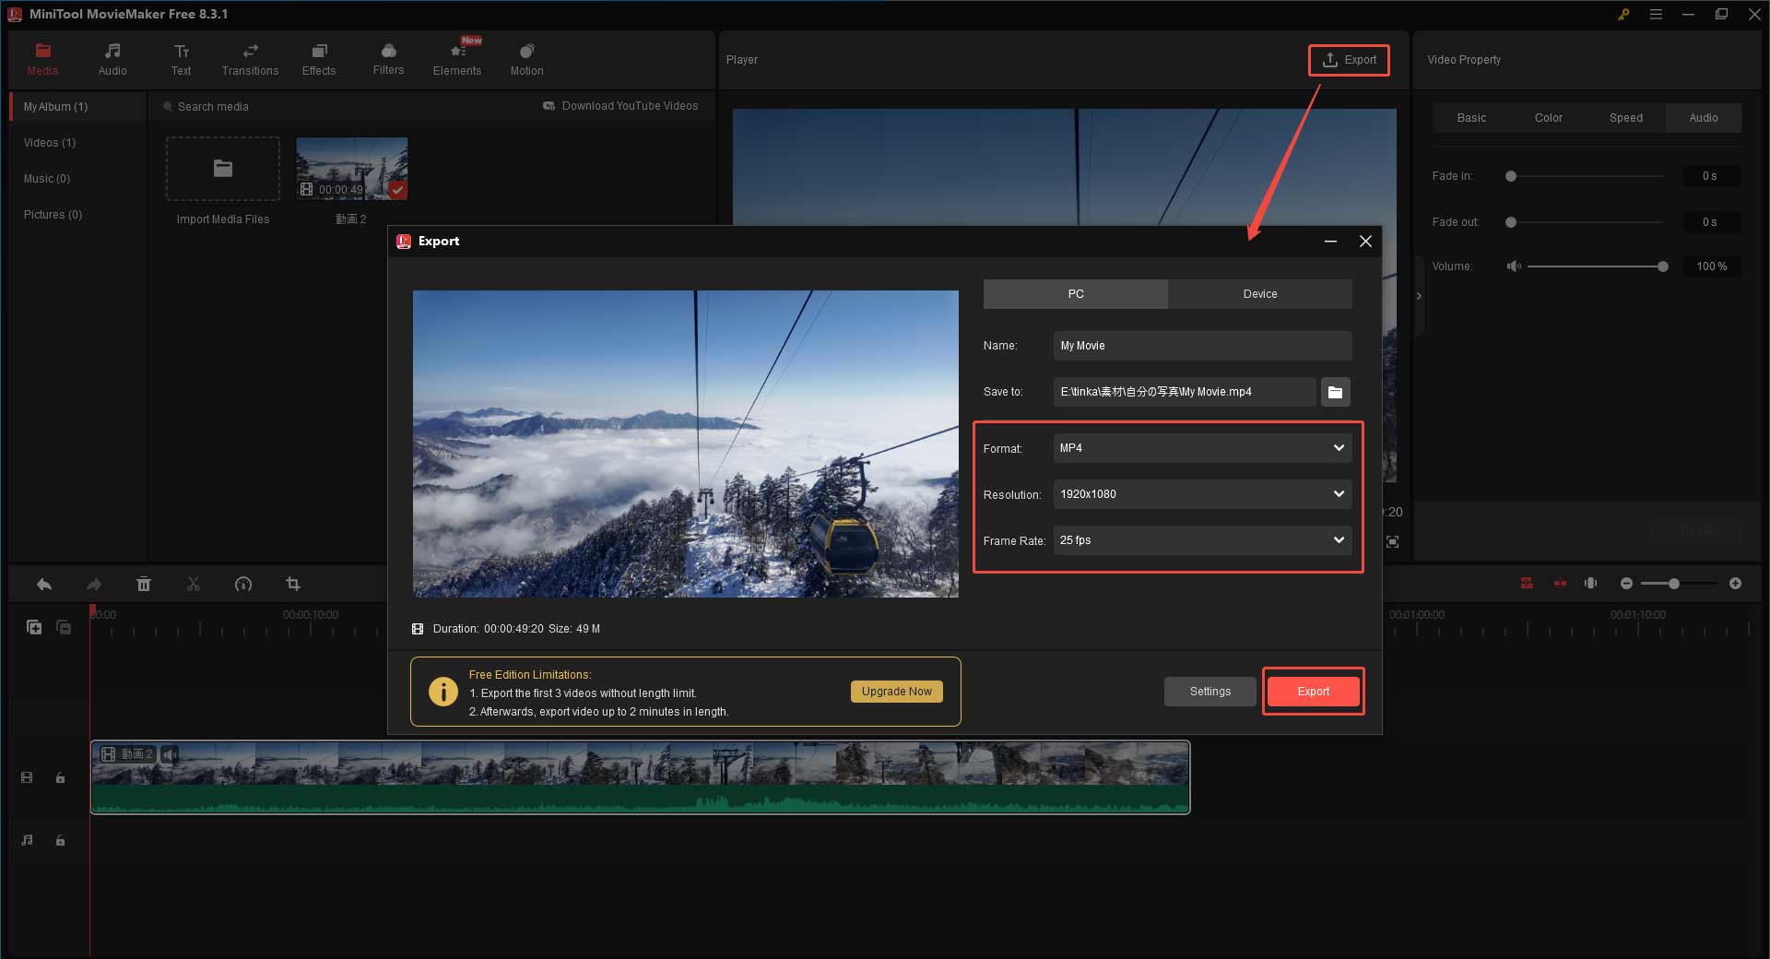
Task: Open the Elements panel
Action: 457,58
